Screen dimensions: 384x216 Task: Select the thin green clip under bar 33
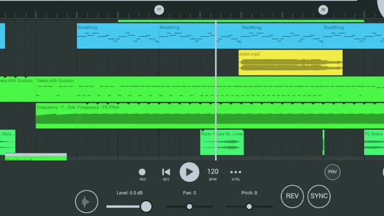click(323, 143)
